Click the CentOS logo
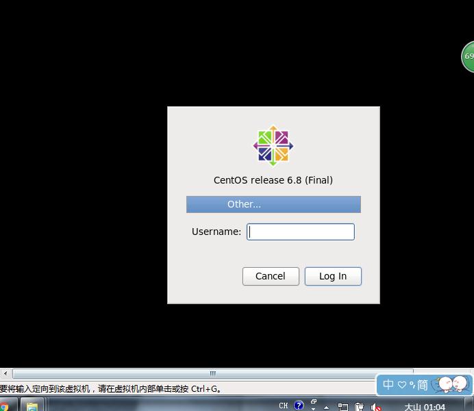474x411 pixels. click(273, 146)
